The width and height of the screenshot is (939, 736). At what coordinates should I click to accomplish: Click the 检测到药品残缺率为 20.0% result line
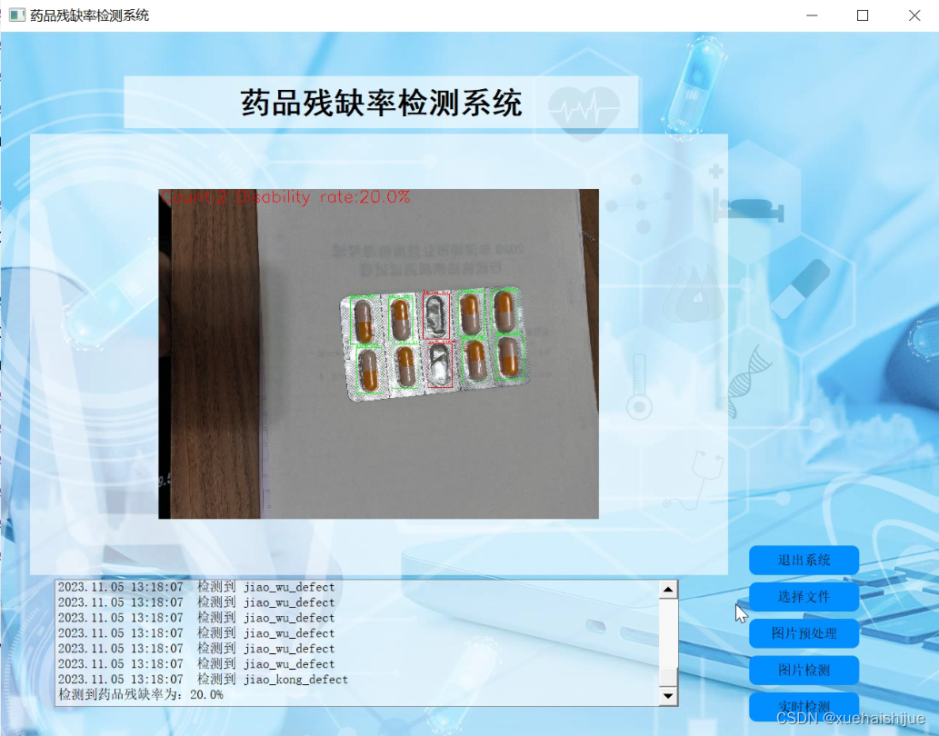pyautogui.click(x=139, y=695)
